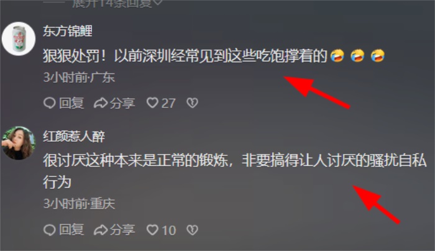This screenshot has height=251, width=435.
Task: Click 分享 text on the 重庆 comment
Action: (122, 230)
